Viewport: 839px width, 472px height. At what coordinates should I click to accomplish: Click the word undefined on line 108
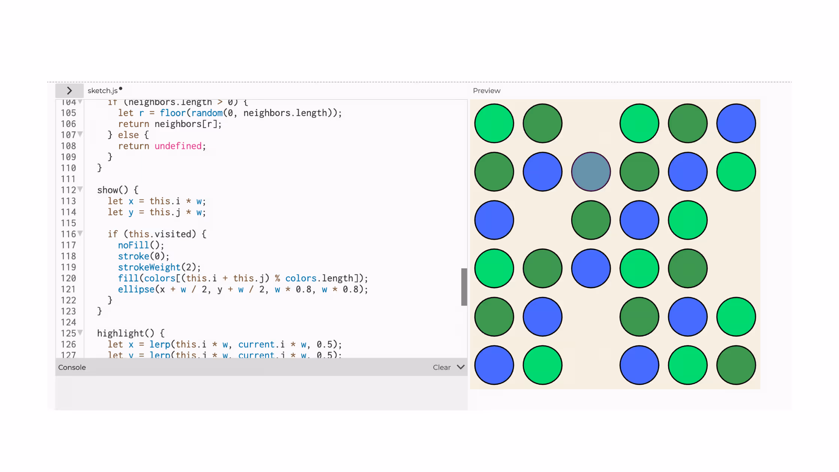(x=178, y=146)
